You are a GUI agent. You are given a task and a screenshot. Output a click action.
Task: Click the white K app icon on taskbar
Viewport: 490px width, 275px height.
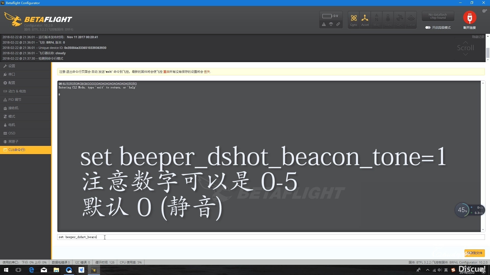(x=81, y=270)
